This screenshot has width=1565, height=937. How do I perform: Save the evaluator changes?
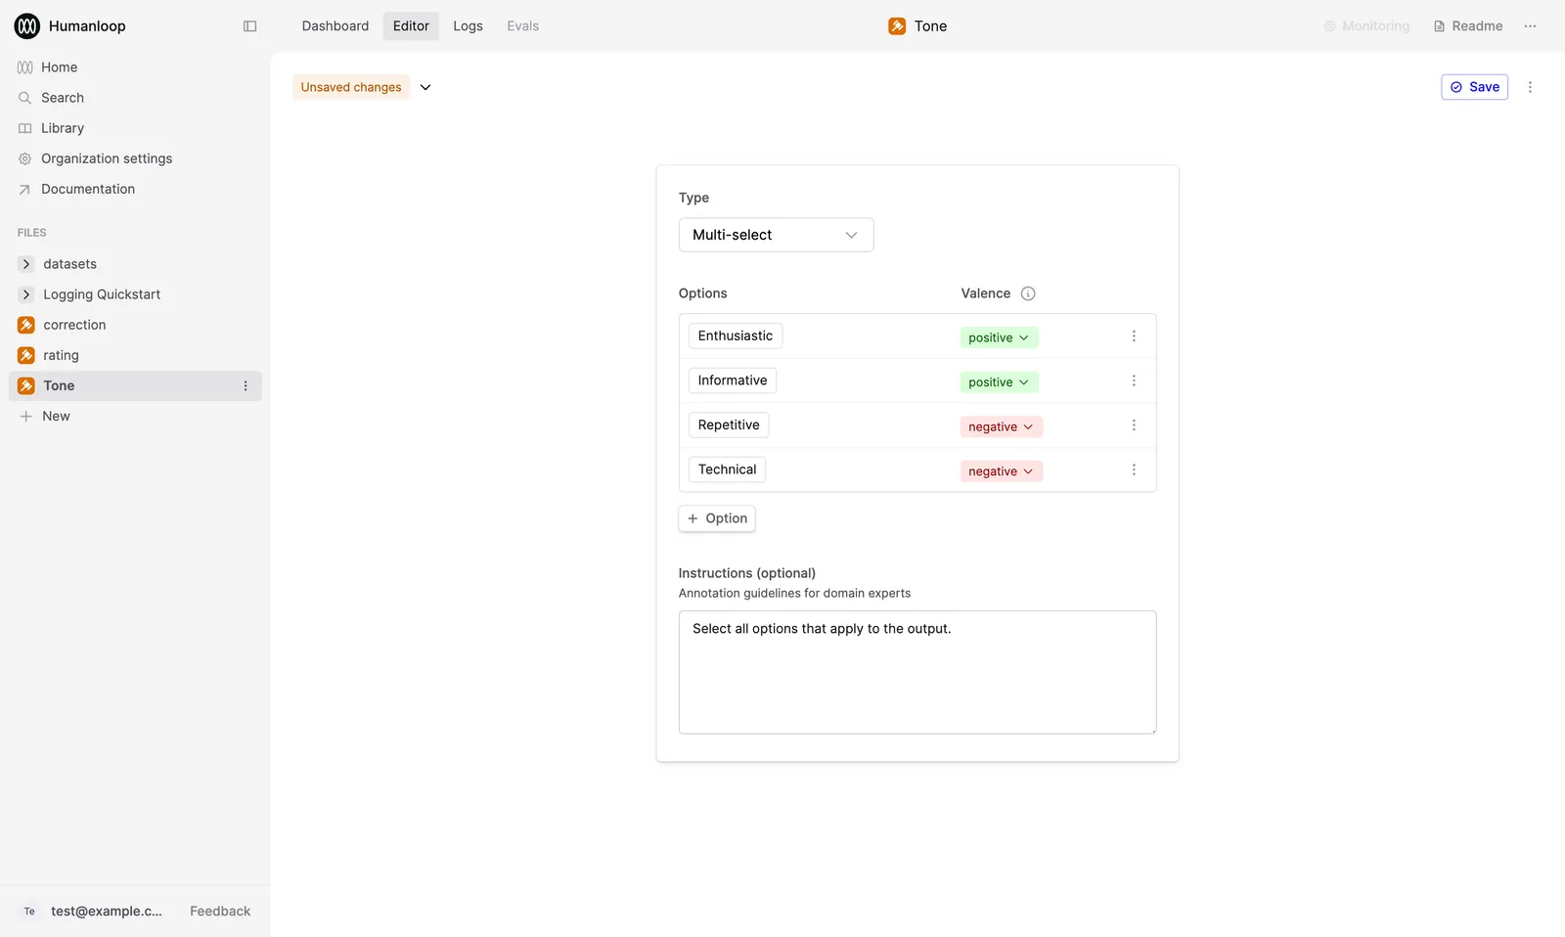1474,87
